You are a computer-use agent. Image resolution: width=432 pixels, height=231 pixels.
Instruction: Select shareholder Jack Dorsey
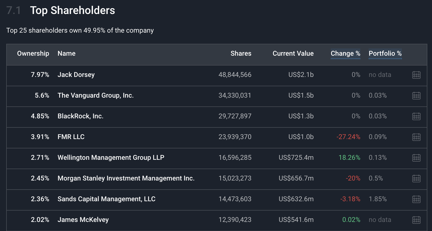(x=76, y=75)
